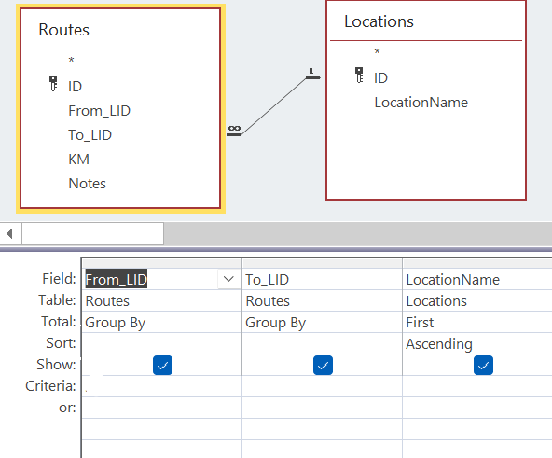
Task: Uncheck Show box for From_LID column
Action: [162, 366]
